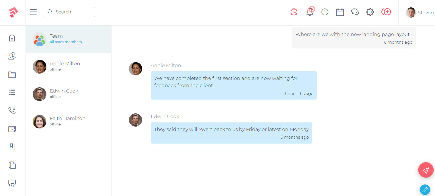Open the chat bubbles icon in header
The width and height of the screenshot is (435, 196).
[355, 12]
